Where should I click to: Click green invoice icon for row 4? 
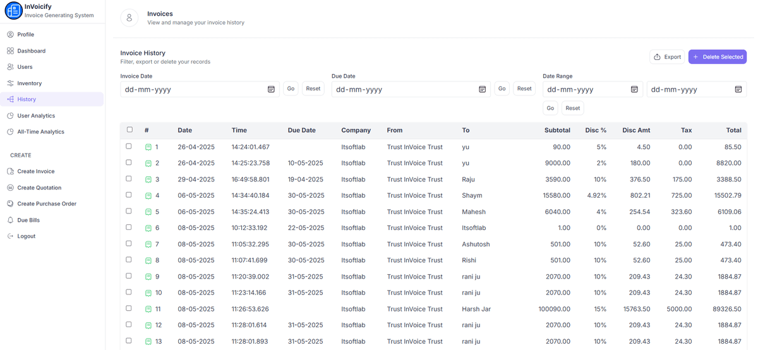point(148,196)
